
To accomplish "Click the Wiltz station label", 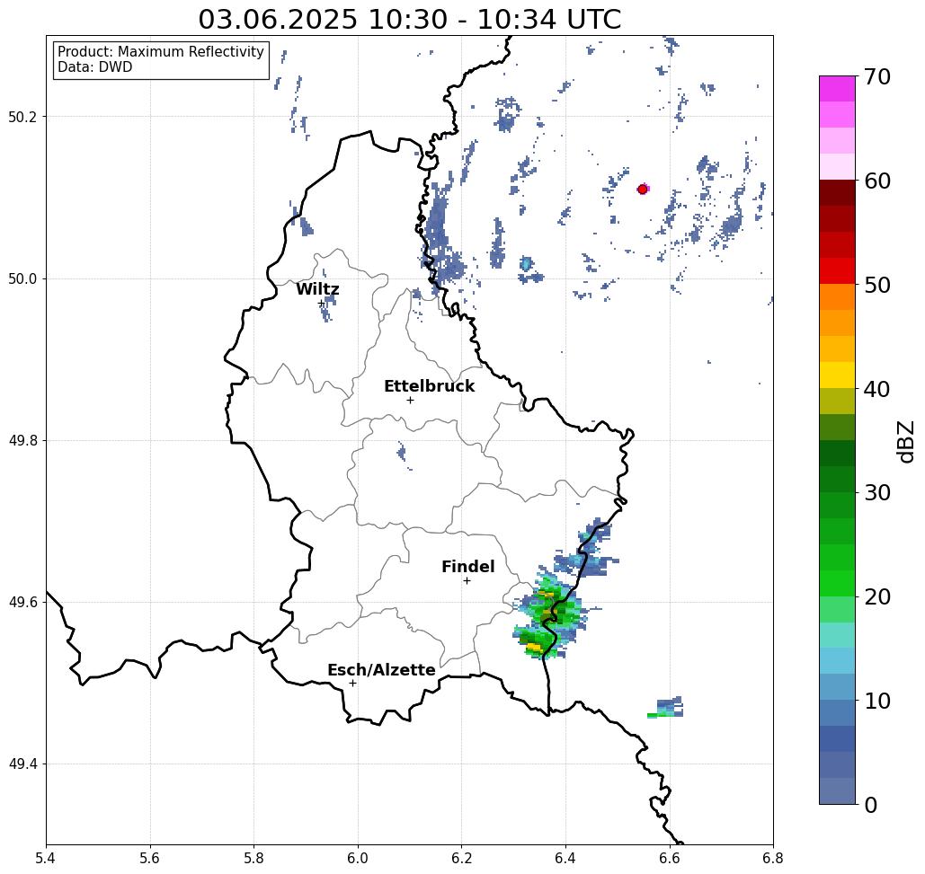I will click(317, 289).
